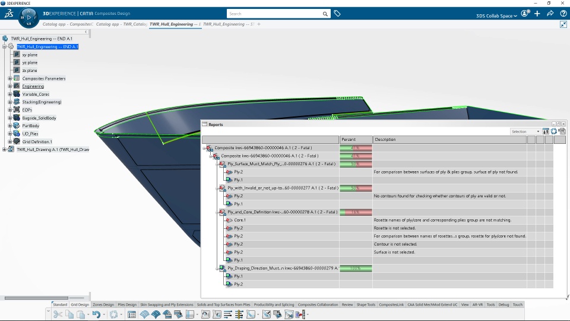
Task: Click the 100% progress bar for Ply_Draping_Direction
Action: tap(356, 268)
